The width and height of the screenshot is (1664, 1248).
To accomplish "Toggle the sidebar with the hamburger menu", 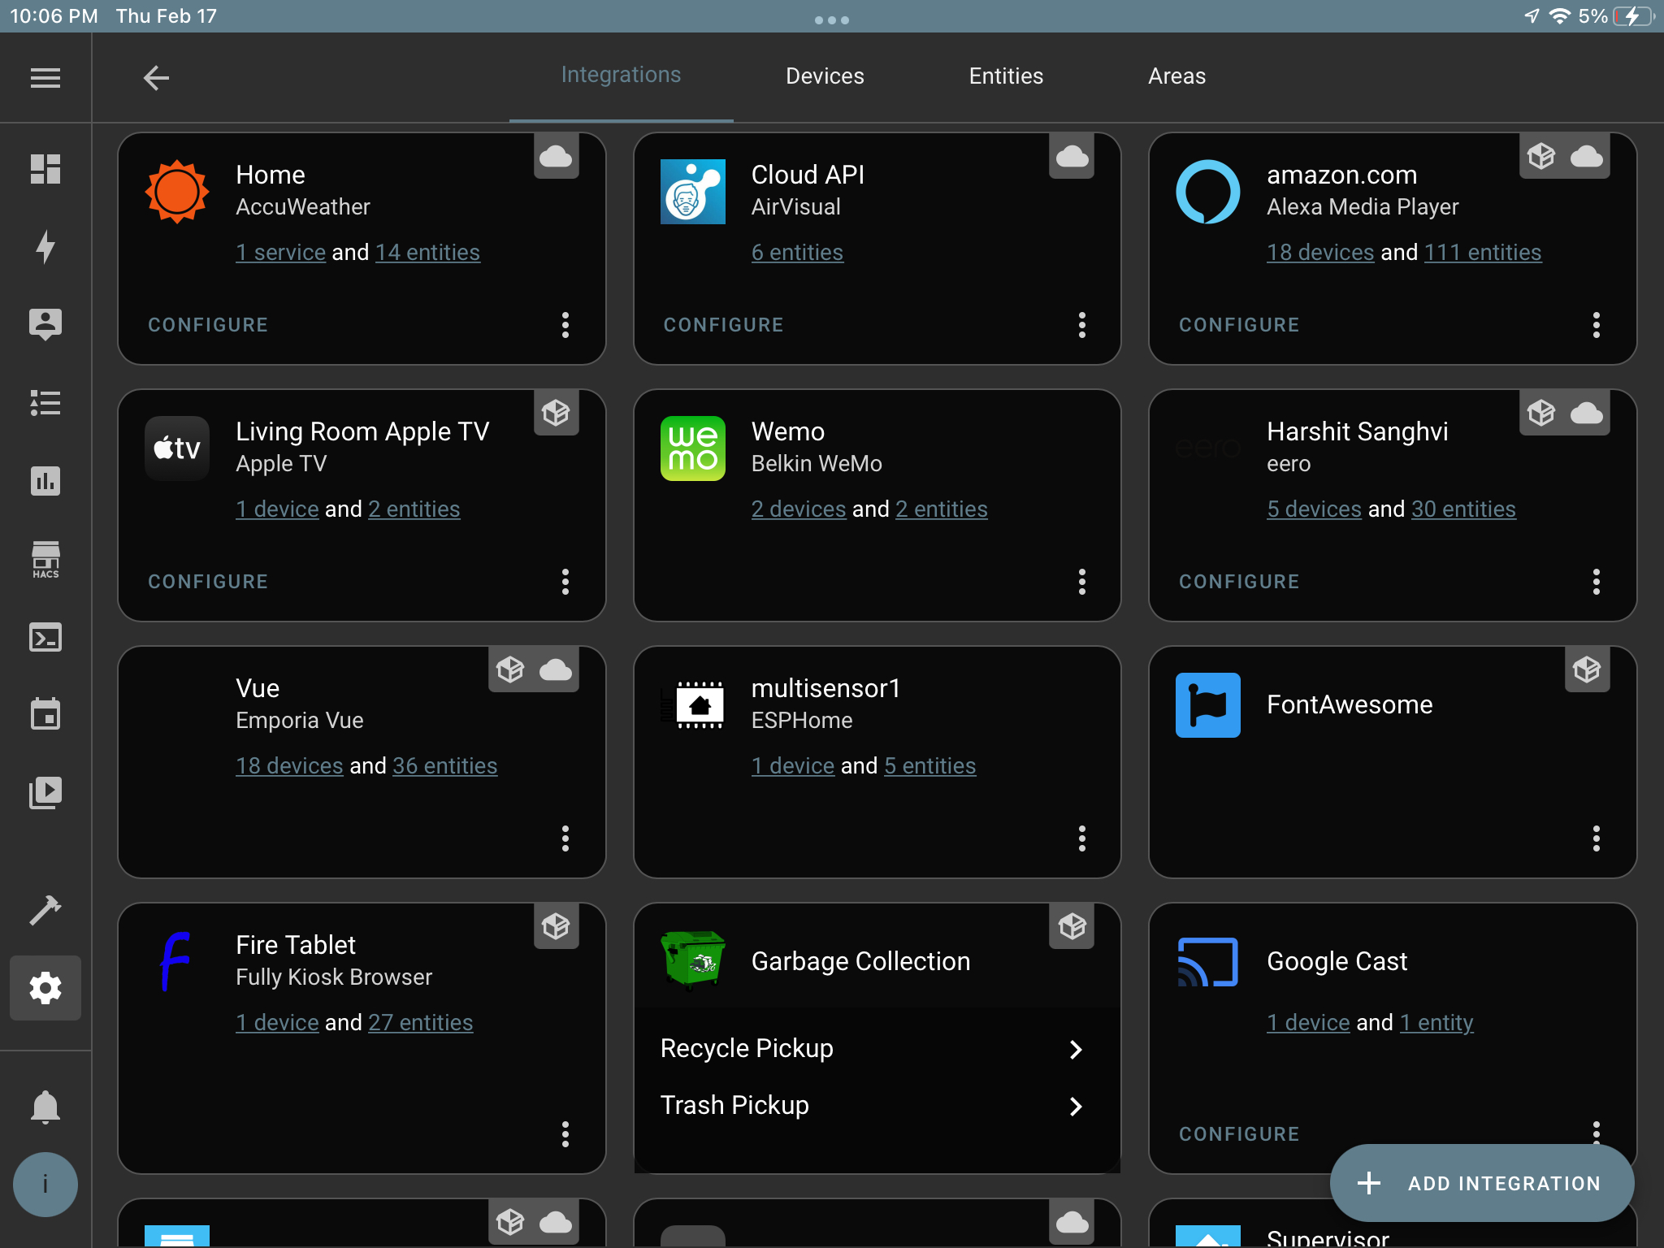I will click(45, 77).
